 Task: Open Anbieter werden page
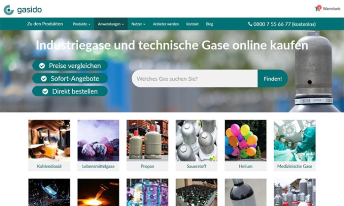click(x=166, y=24)
